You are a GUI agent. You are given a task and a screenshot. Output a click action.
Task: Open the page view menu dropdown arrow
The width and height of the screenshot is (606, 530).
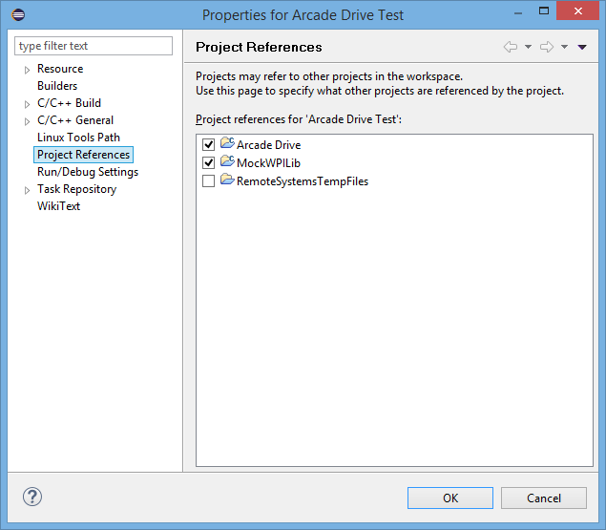tap(582, 47)
